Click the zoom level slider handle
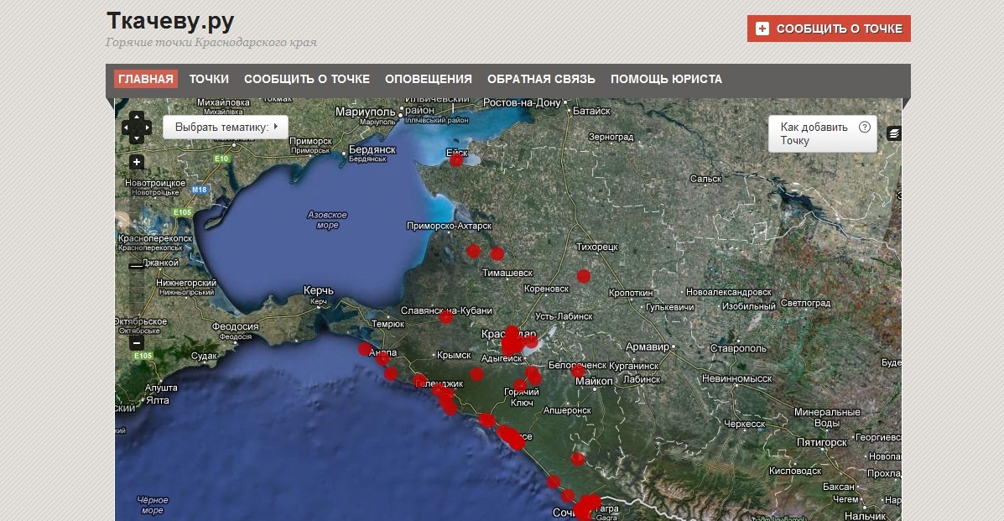This screenshot has height=521, width=1004. 137,266
